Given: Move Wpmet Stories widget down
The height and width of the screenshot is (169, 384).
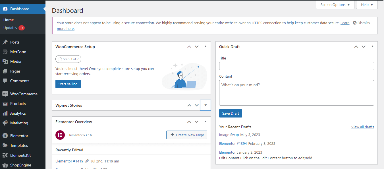Looking at the screenshot, I should 197,105.
